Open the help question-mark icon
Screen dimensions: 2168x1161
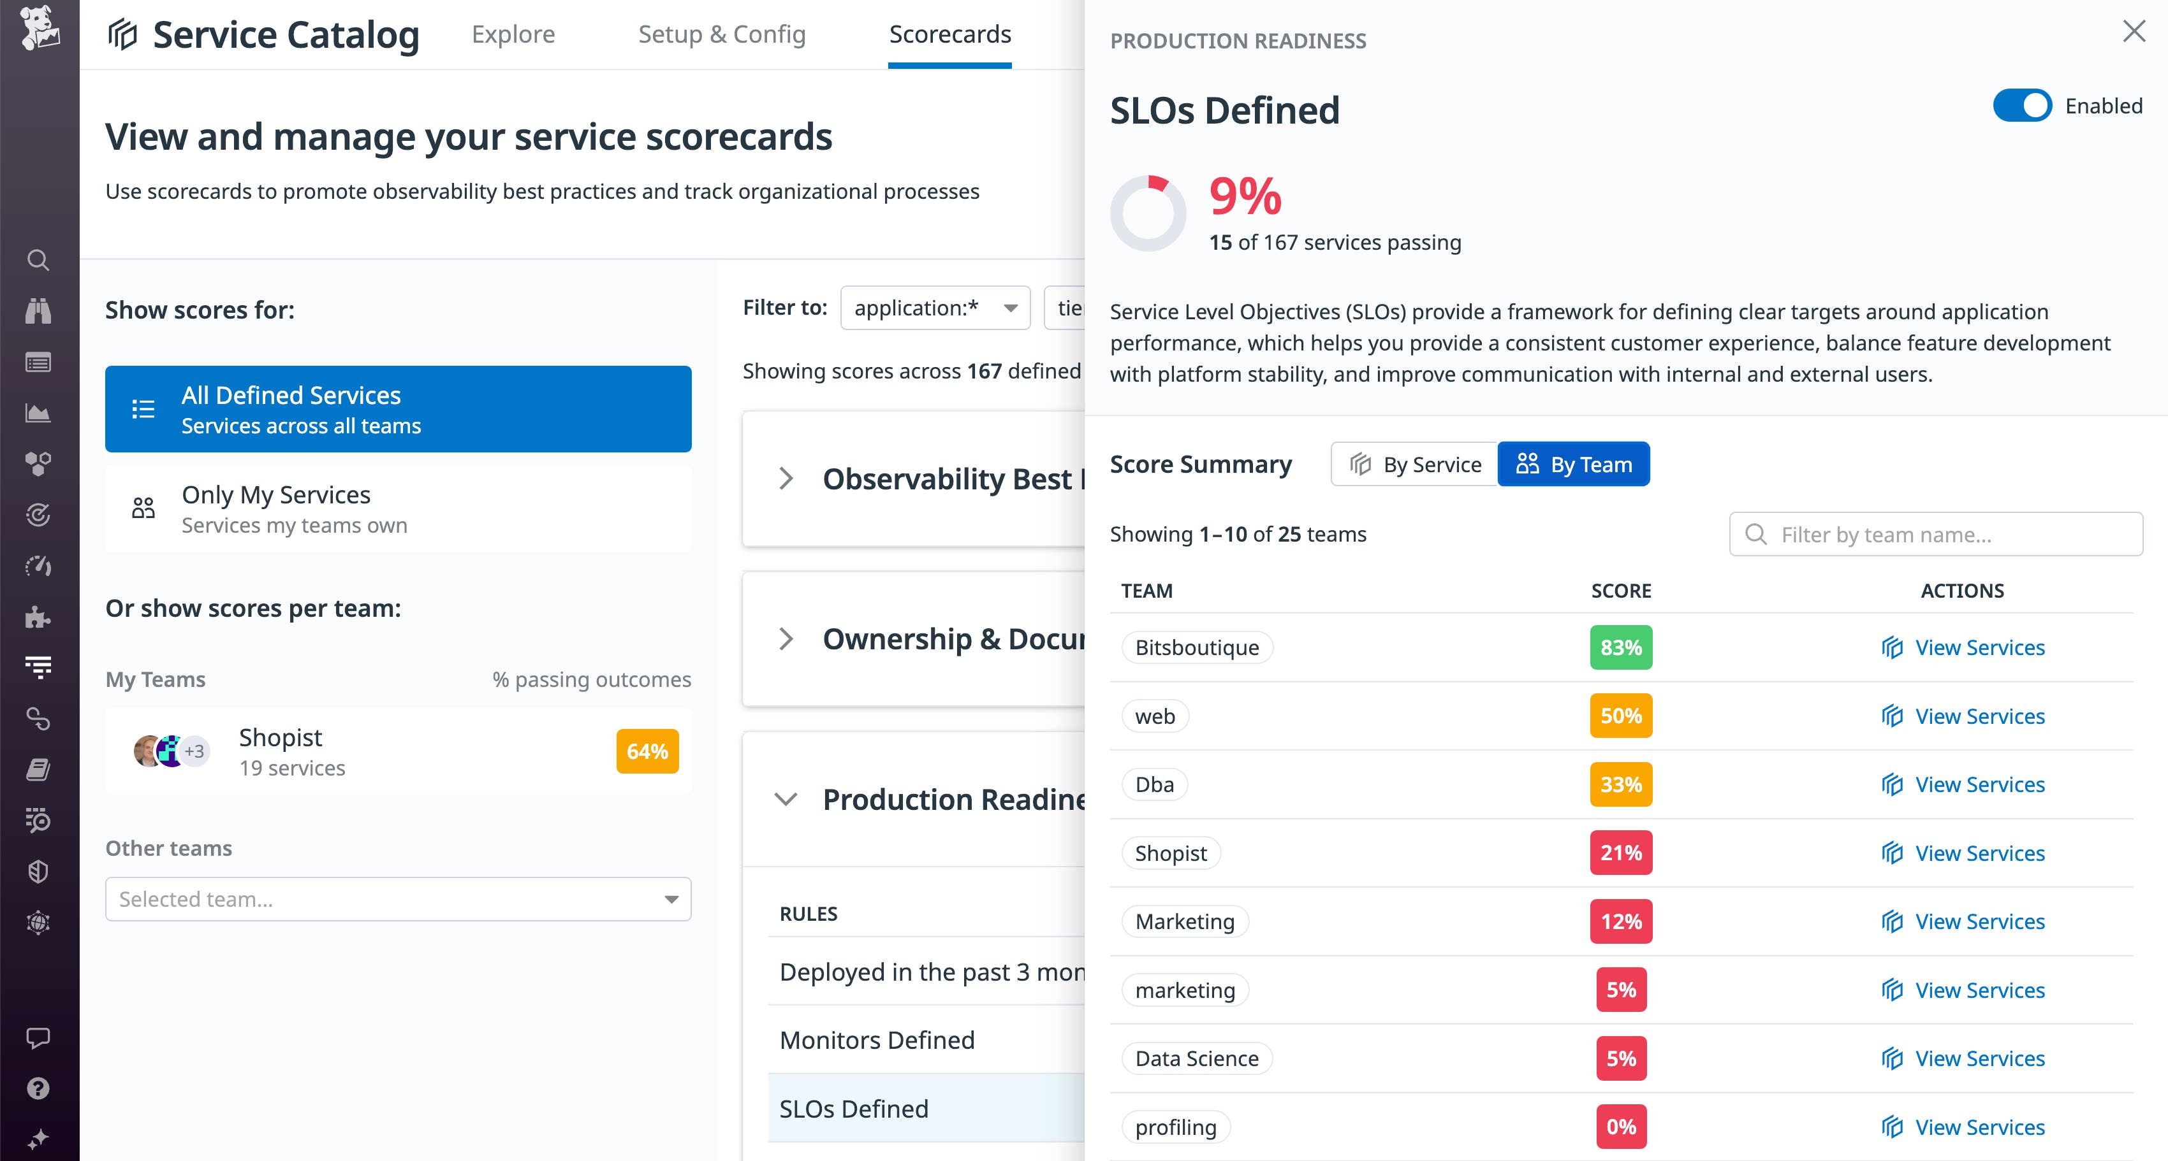click(39, 1088)
